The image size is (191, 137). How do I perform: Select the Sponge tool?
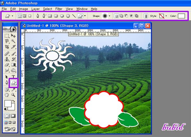(x=13, y=70)
